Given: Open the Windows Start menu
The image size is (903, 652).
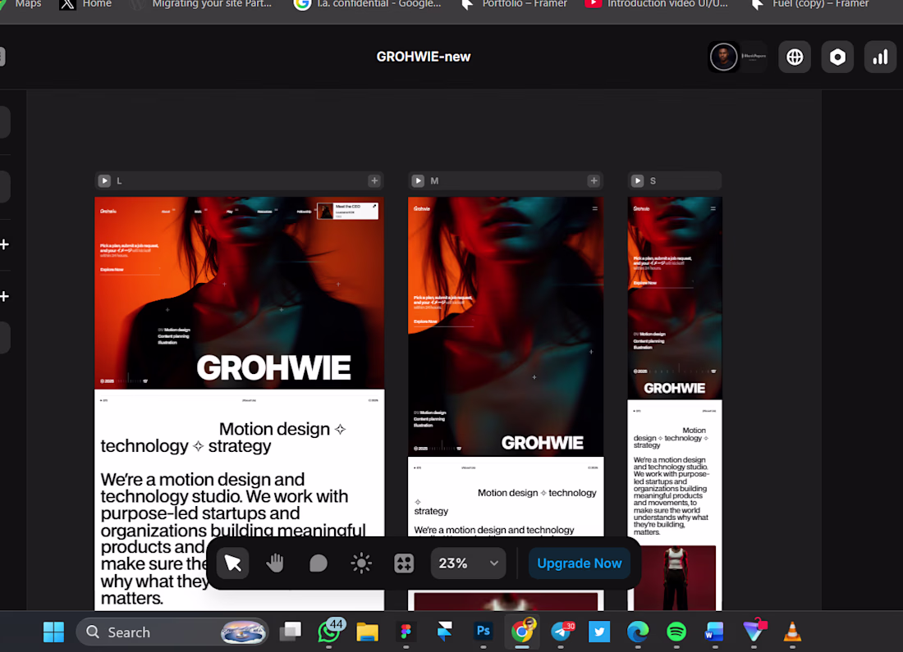Looking at the screenshot, I should pyautogui.click(x=53, y=631).
